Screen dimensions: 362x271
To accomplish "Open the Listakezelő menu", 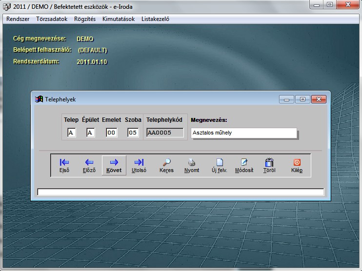I will pyautogui.click(x=155, y=19).
